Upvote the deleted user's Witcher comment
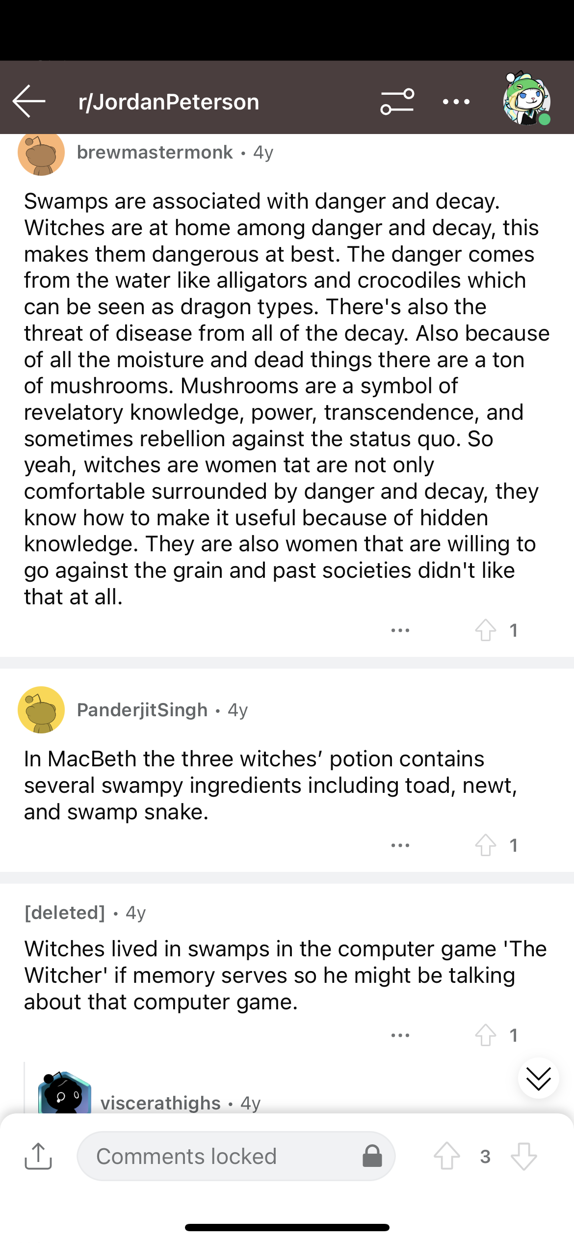The width and height of the screenshot is (574, 1243). (x=485, y=1035)
